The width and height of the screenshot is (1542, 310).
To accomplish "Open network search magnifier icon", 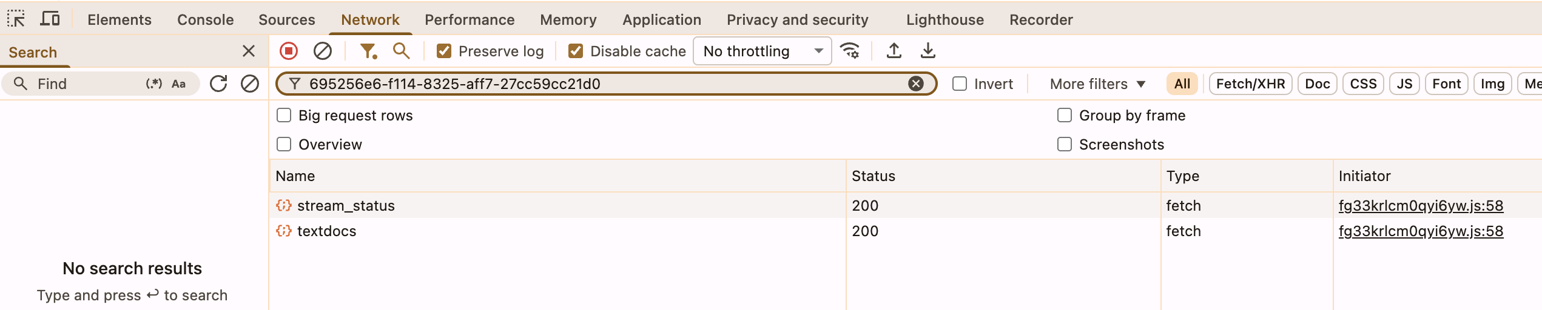I will [x=401, y=51].
